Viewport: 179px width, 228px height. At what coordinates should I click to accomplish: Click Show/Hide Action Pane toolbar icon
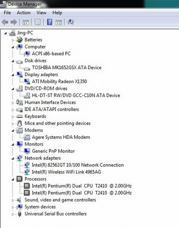tap(59, 22)
